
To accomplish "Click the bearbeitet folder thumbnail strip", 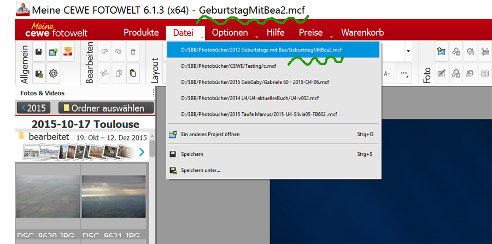I will 79,152.
